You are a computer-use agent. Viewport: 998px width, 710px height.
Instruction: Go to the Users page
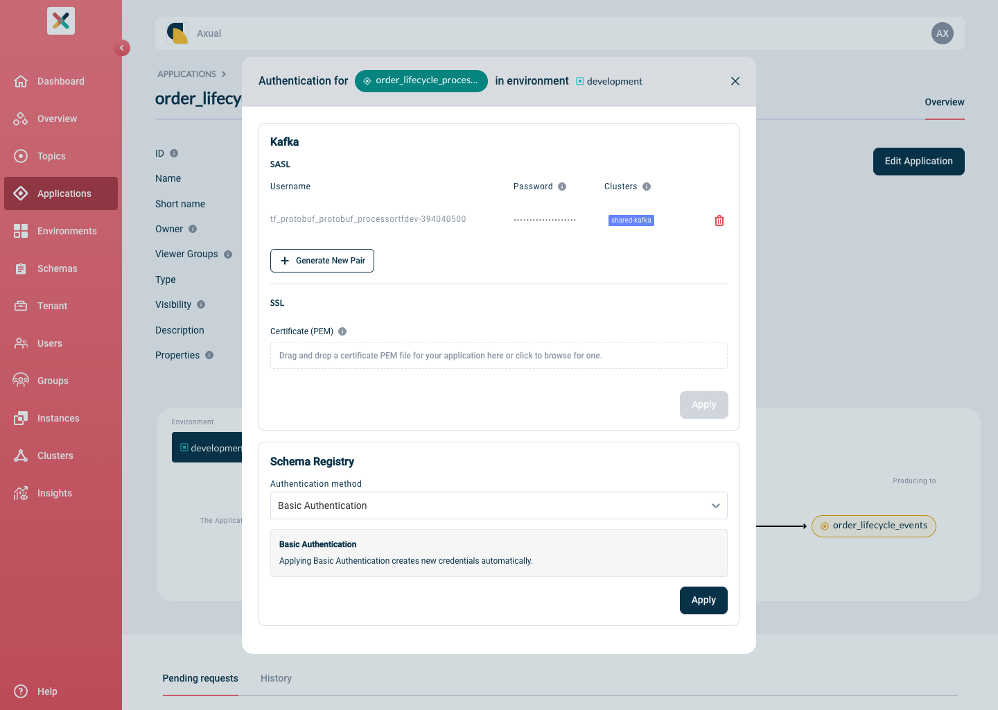[x=61, y=343]
